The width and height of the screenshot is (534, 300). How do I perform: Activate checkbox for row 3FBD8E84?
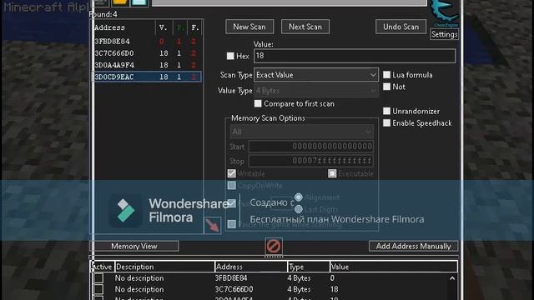point(98,278)
